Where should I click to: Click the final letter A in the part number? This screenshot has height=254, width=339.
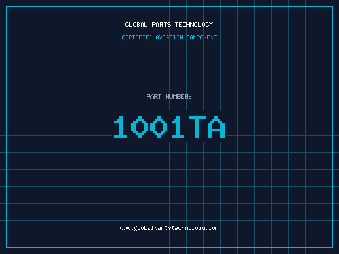[216, 127]
